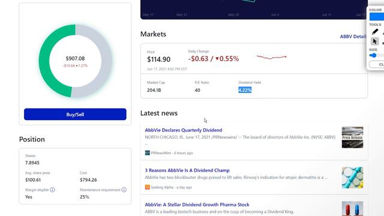Click the P/E ratio value 40
Screen dimensions: 384x216
(x=197, y=90)
